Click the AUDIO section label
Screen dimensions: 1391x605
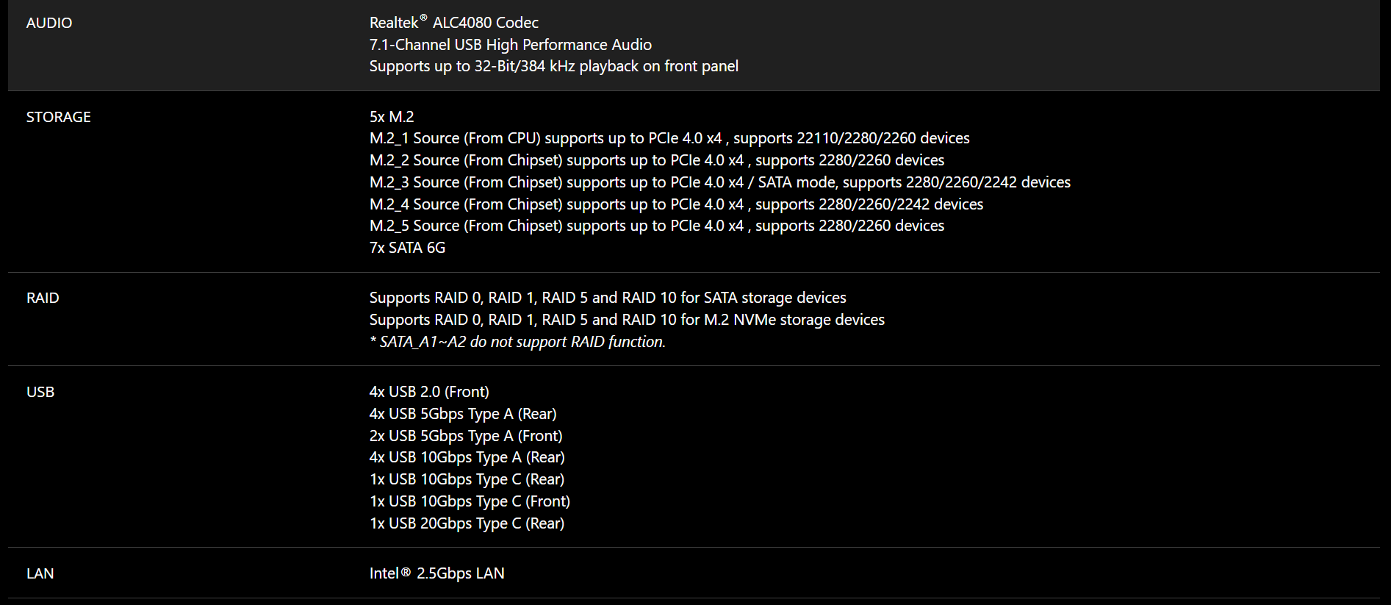49,23
